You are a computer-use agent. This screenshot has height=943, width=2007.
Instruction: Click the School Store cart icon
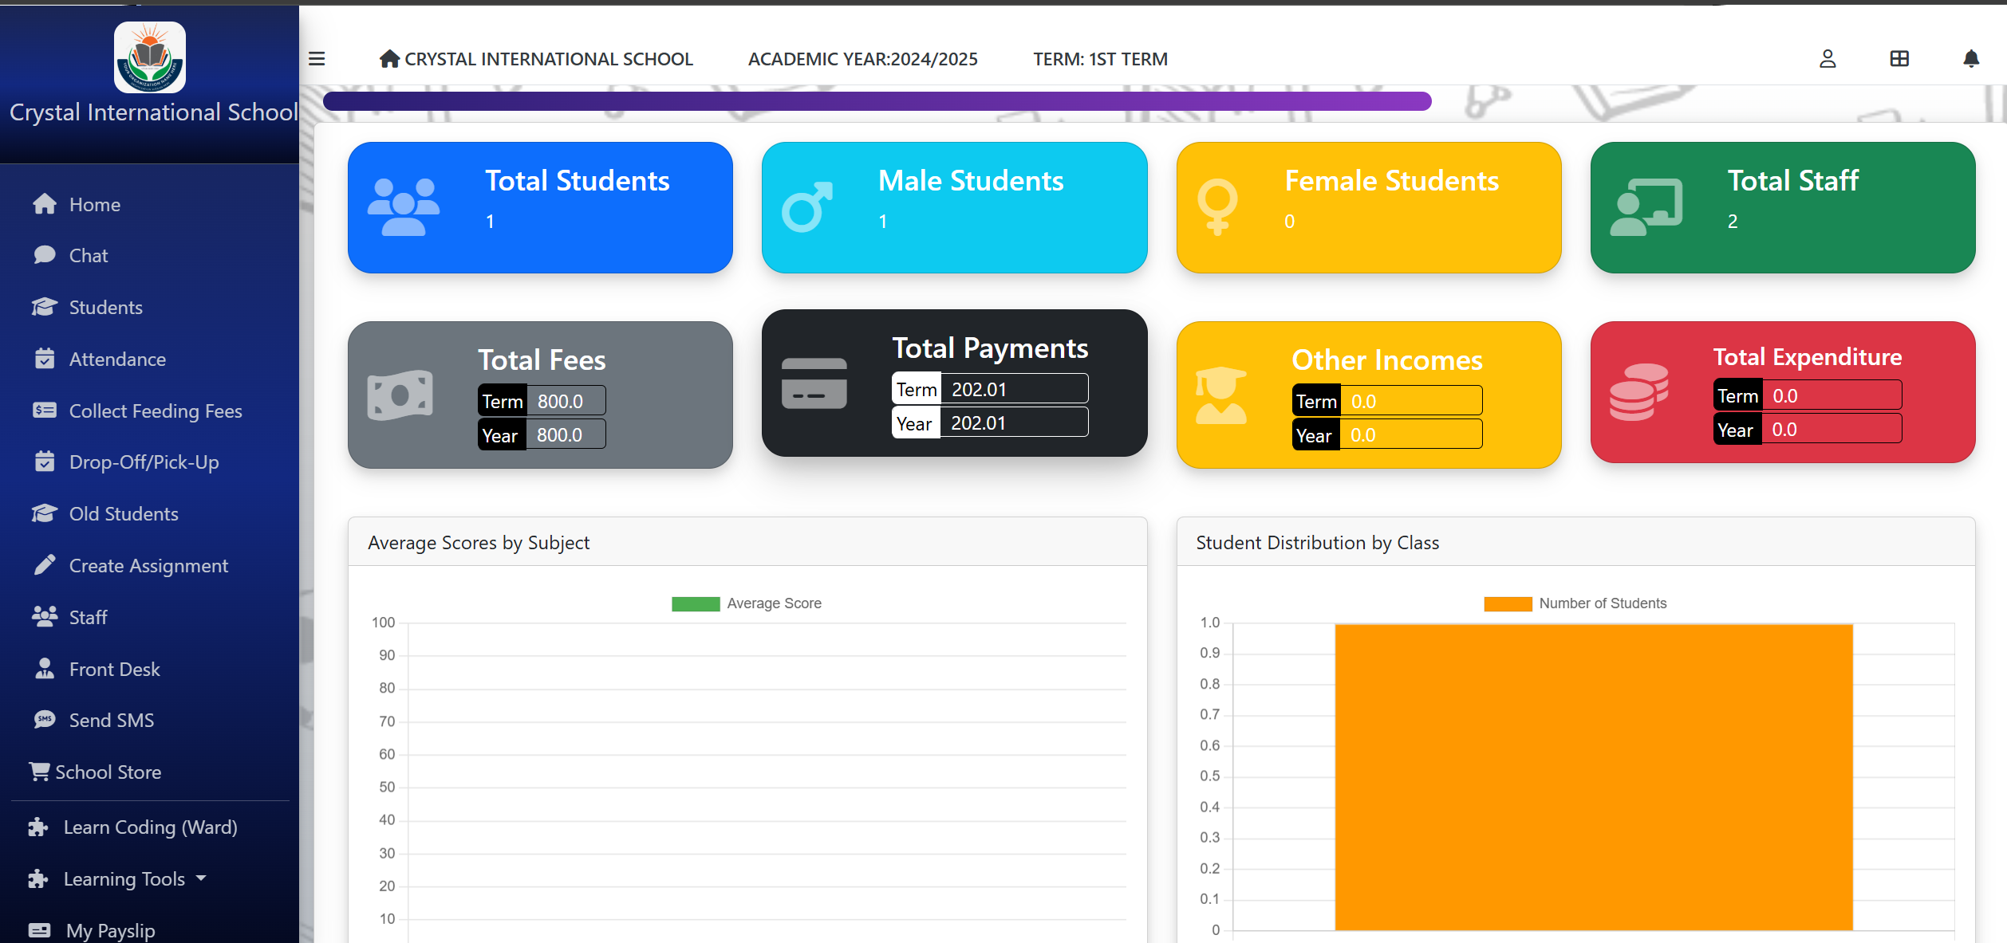(x=39, y=771)
